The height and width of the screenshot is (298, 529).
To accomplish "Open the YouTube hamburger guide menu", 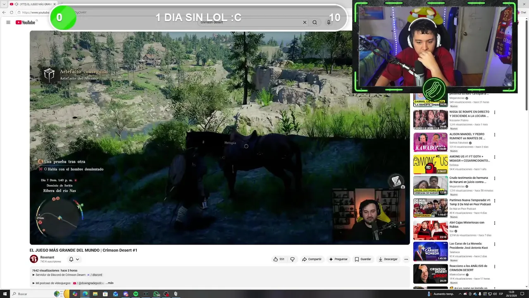I will pyautogui.click(x=8, y=22).
